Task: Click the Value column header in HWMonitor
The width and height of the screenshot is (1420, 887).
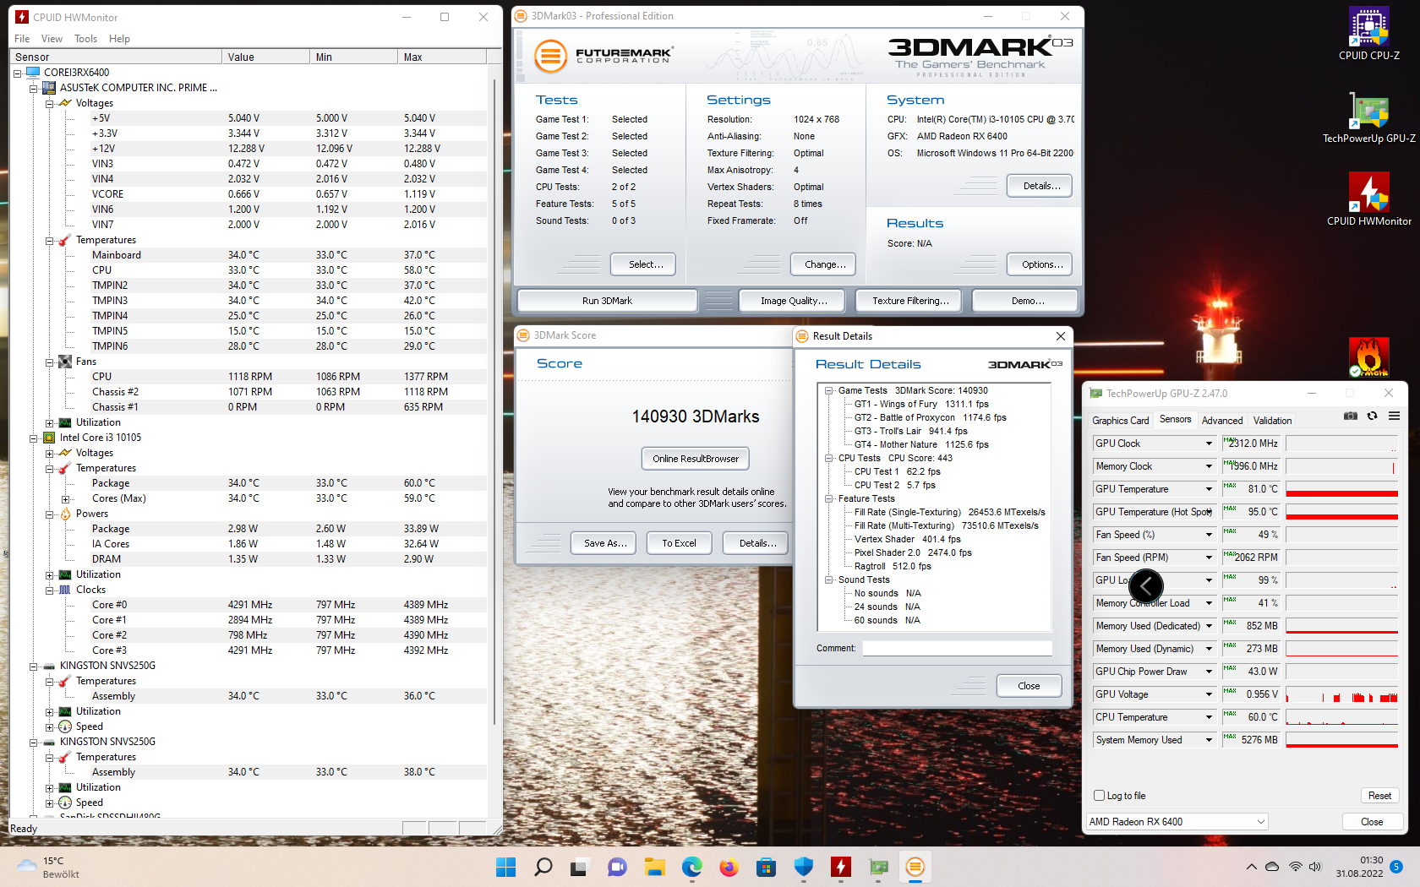Action: coord(266,57)
